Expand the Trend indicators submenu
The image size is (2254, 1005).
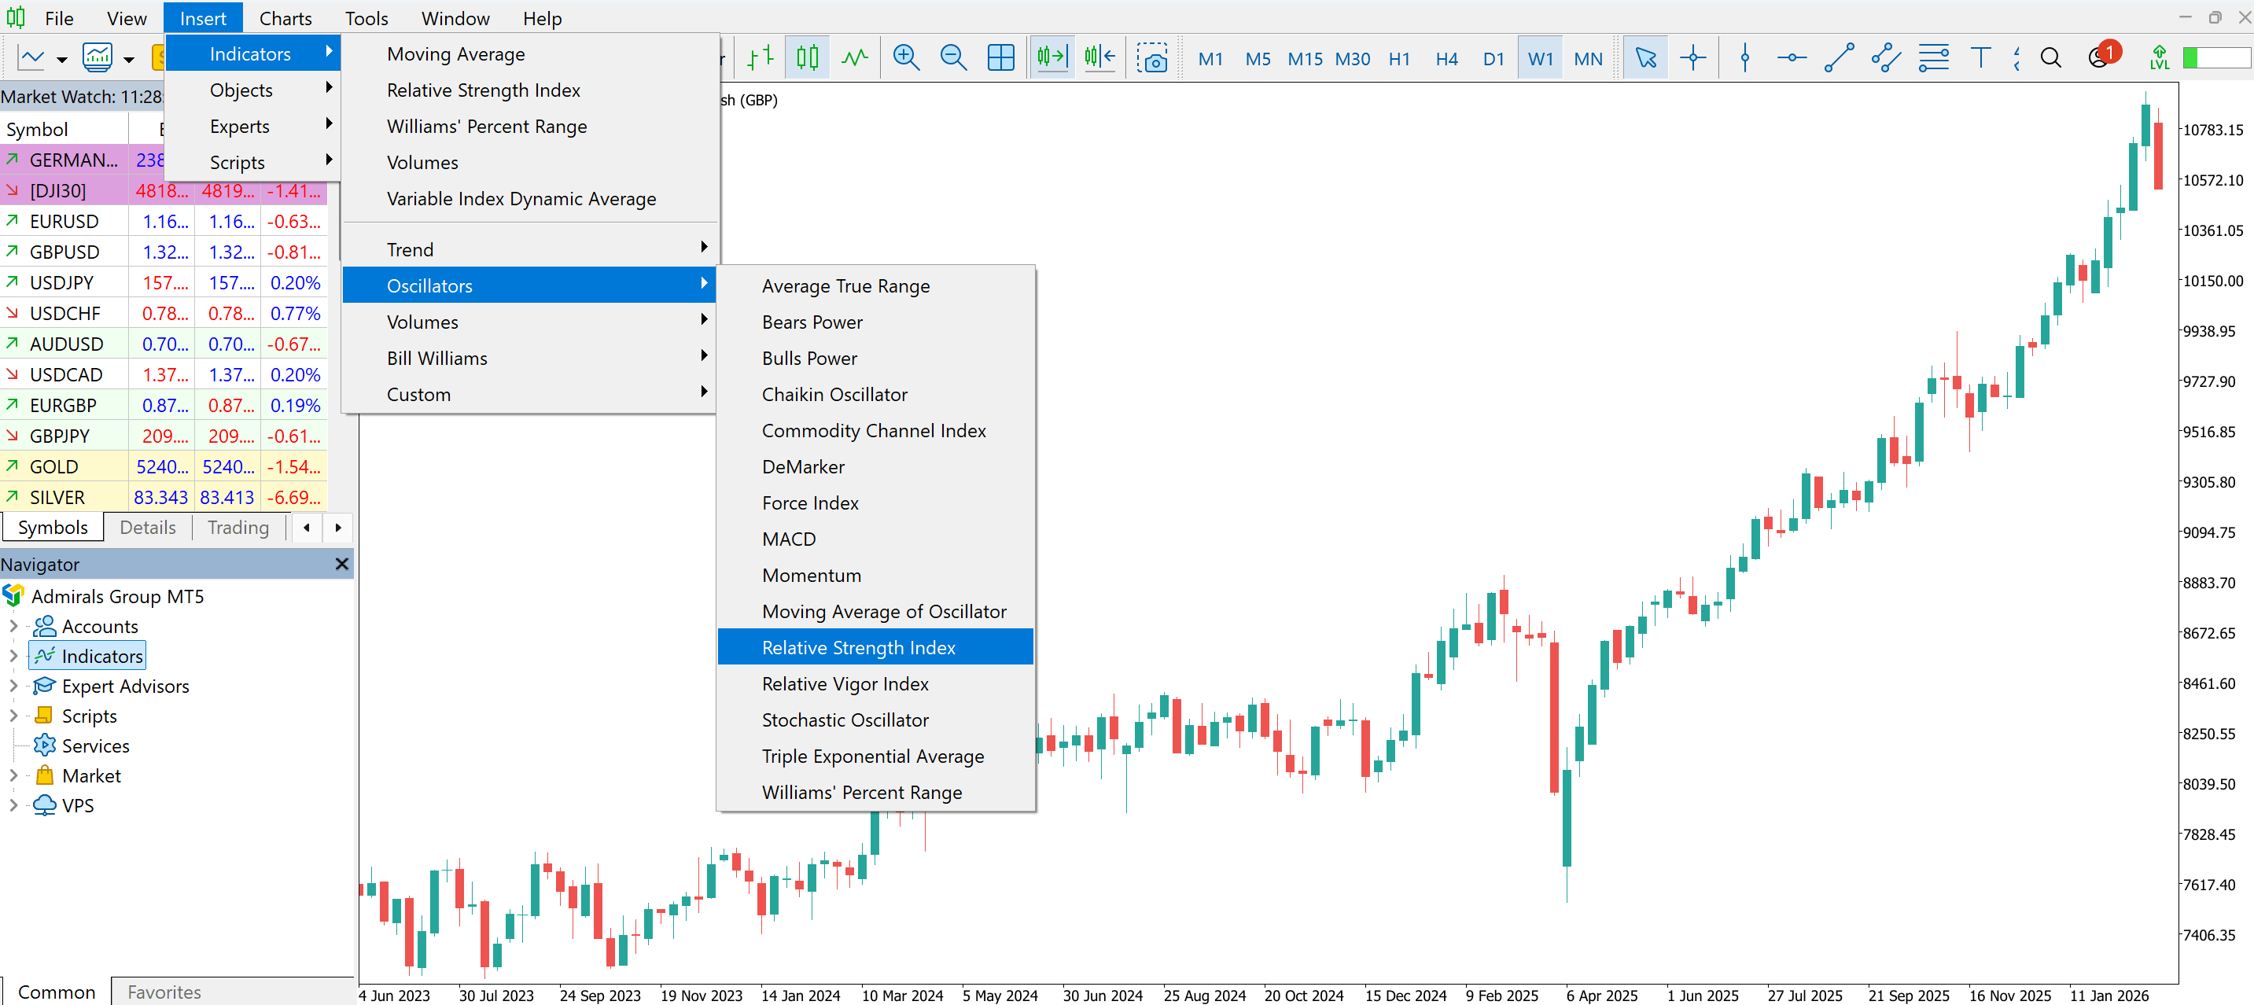[529, 249]
